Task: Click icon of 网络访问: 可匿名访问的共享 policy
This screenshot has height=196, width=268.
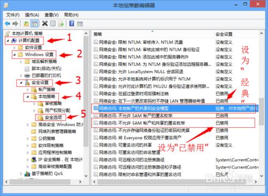Action: [x=96, y=145]
